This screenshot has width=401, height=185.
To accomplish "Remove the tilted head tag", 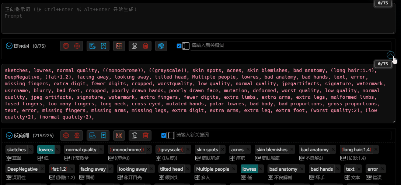I will coord(187,169).
